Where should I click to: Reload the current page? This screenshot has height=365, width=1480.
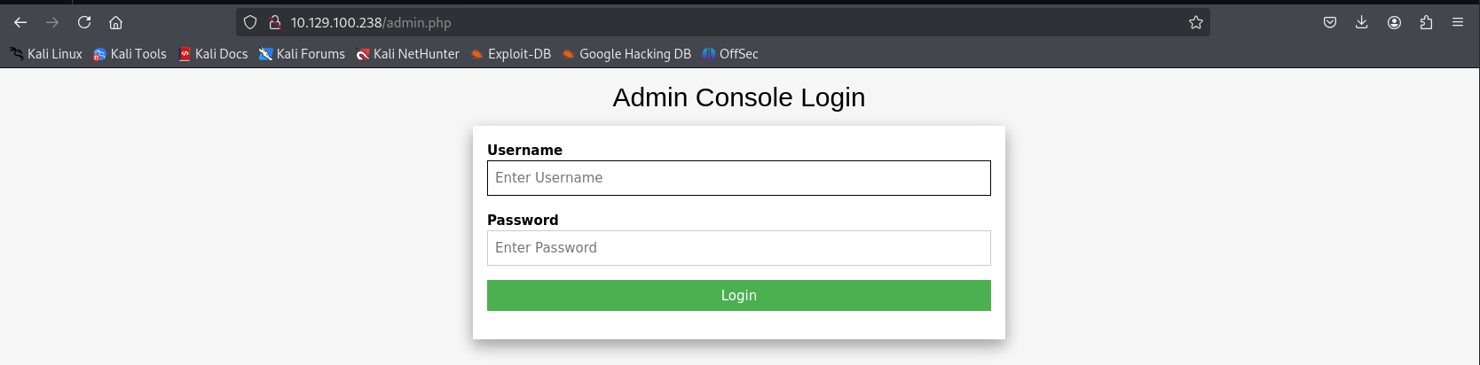click(84, 22)
